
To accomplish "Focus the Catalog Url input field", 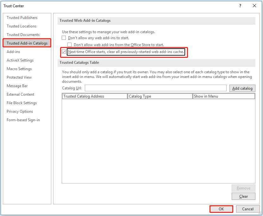I will pyautogui.click(x=156, y=88).
